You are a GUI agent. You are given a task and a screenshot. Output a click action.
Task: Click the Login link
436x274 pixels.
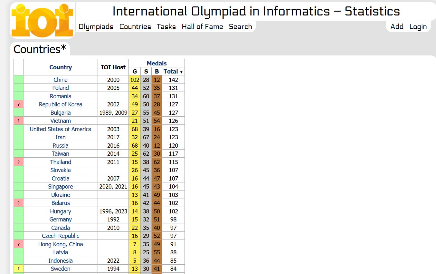click(418, 27)
